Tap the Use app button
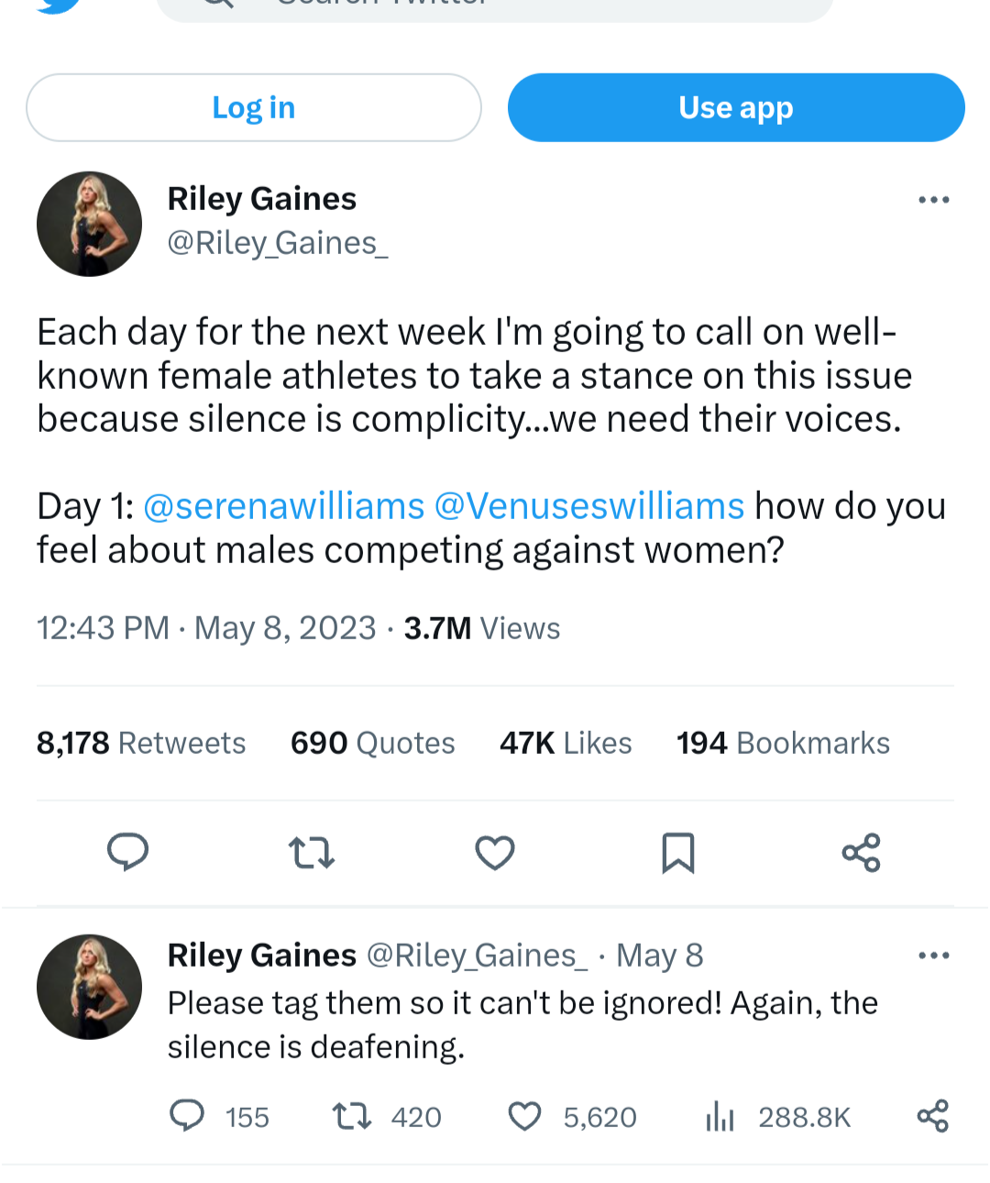 pos(736,108)
